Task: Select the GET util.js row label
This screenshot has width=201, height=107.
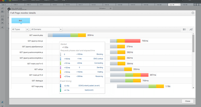Action: (39, 69)
